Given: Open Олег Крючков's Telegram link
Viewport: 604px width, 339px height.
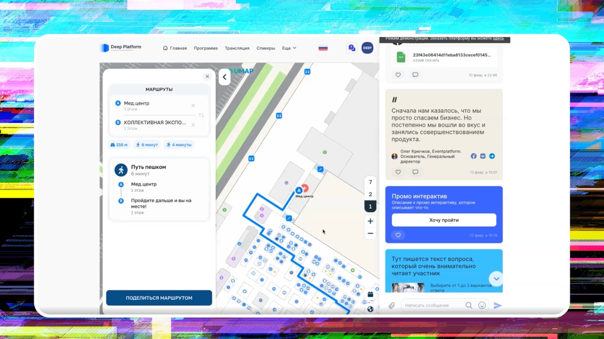Looking at the screenshot, I should click(492, 156).
